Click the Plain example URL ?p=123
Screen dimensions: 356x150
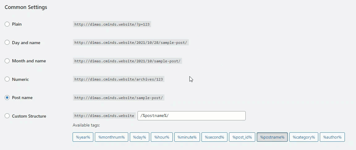pos(112,24)
